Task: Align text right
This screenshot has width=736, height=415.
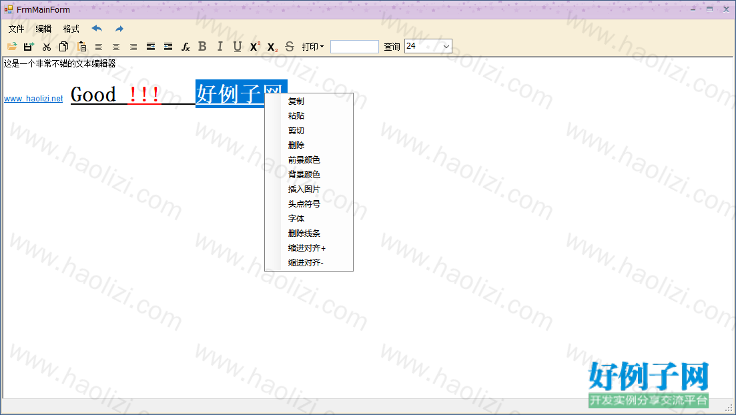Action: tap(133, 47)
